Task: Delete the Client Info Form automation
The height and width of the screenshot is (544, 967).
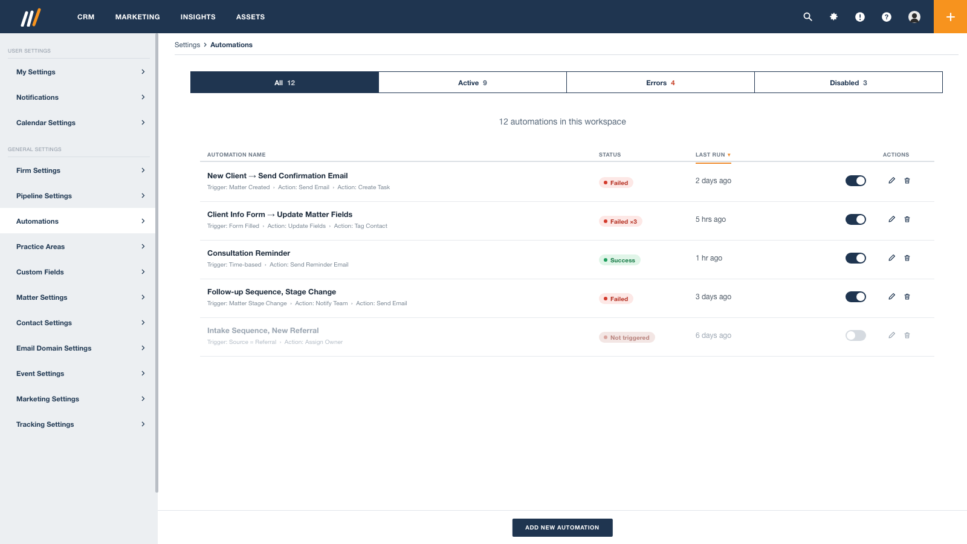Action: coord(907,219)
